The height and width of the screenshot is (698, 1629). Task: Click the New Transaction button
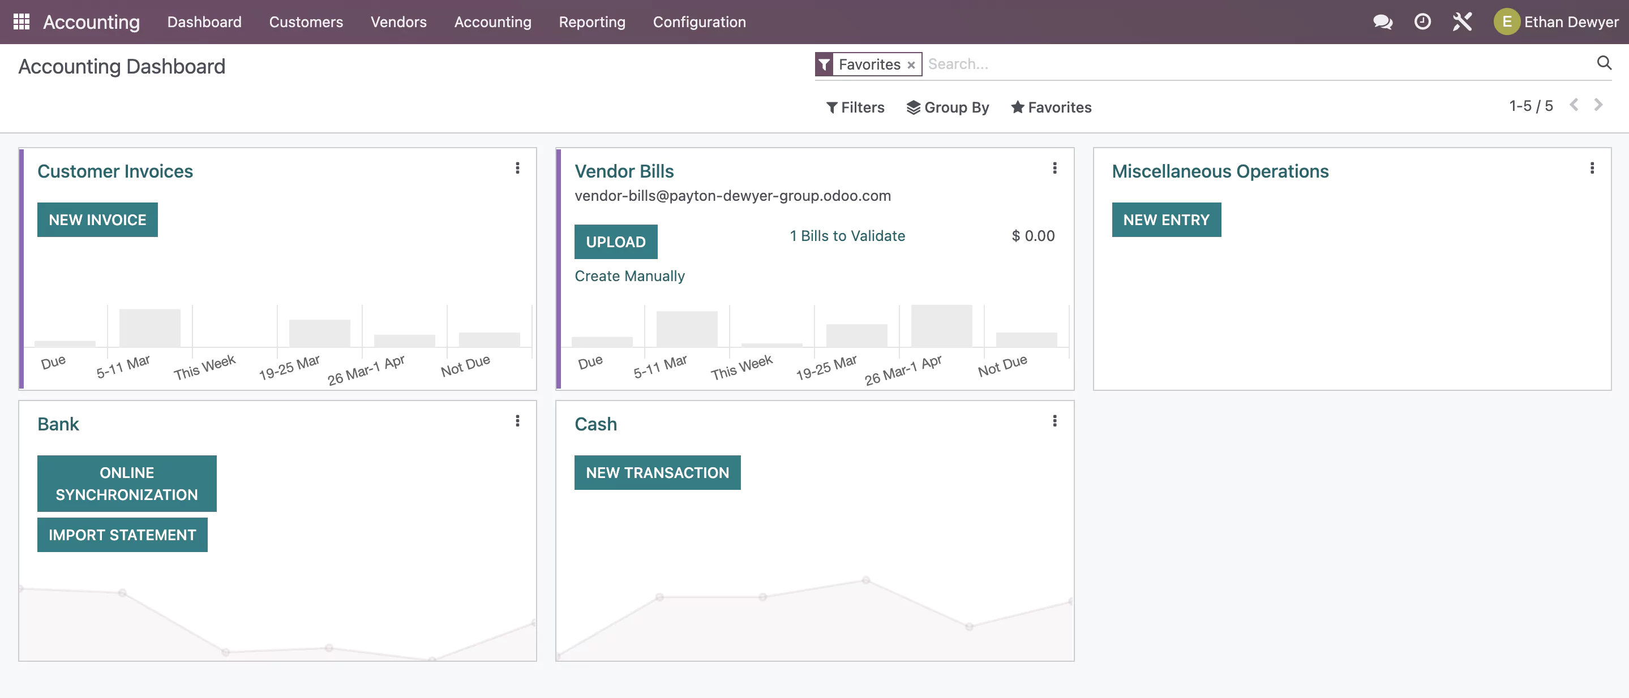pos(657,472)
